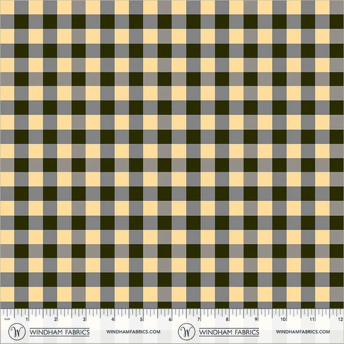Click ruler number 6
This screenshot has width=344, height=344.
coord(170,319)
